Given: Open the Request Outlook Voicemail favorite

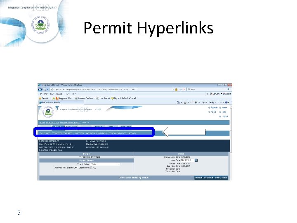Looking at the screenshot, I should [x=123, y=98].
